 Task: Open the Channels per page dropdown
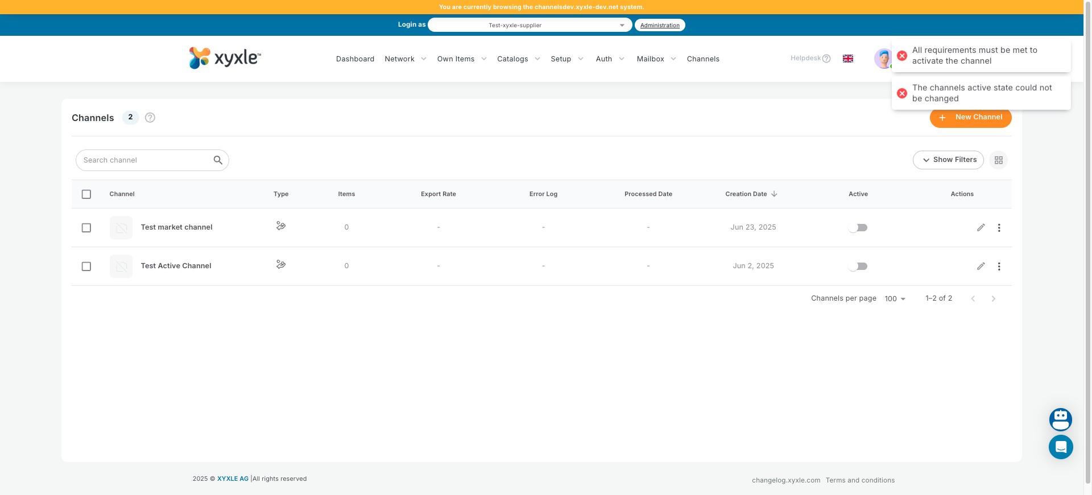coord(895,299)
